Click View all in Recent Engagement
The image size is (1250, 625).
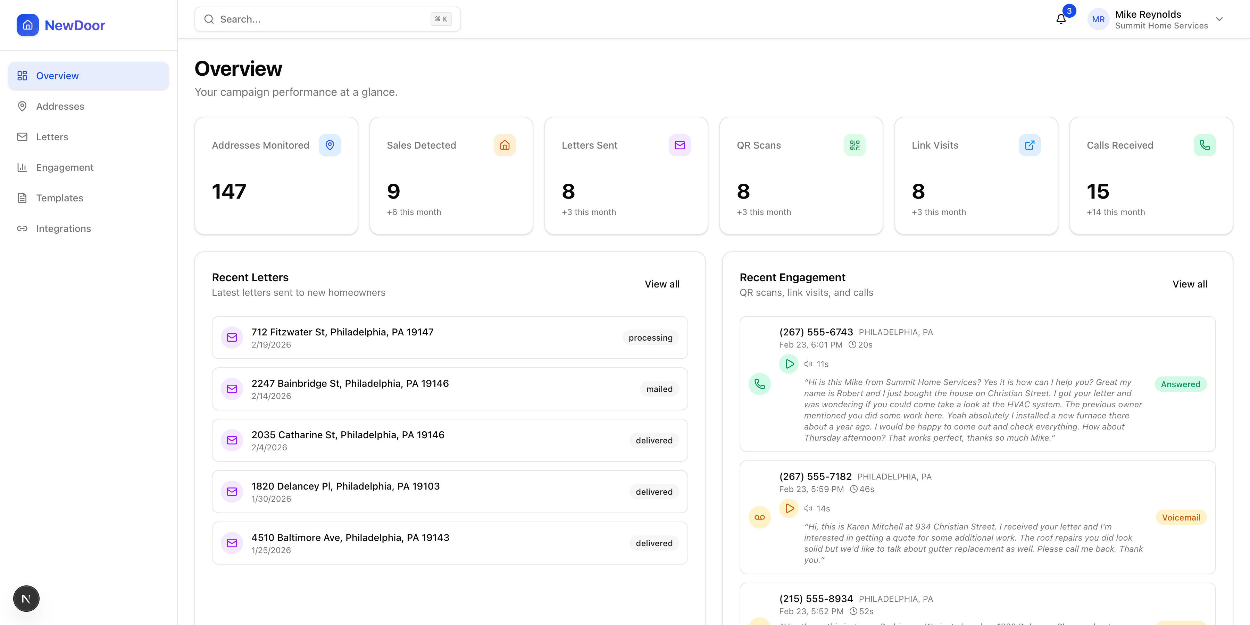(x=1190, y=284)
